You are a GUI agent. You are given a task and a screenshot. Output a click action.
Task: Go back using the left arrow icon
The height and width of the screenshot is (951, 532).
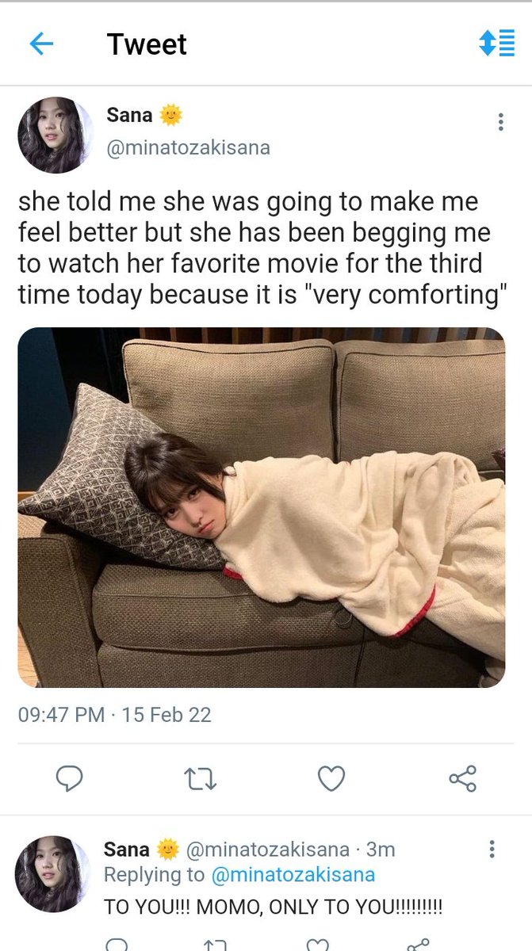(41, 44)
